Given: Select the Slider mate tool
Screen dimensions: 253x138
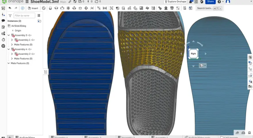Looking at the screenshot, I should tap(62, 8).
